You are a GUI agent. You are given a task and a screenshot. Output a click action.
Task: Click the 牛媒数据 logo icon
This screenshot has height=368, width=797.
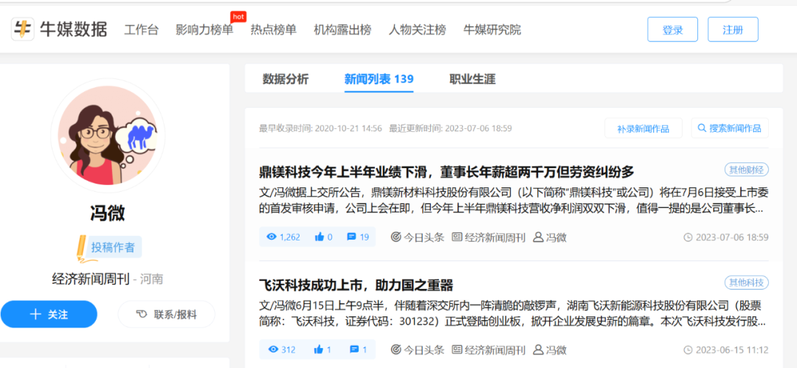[22, 29]
